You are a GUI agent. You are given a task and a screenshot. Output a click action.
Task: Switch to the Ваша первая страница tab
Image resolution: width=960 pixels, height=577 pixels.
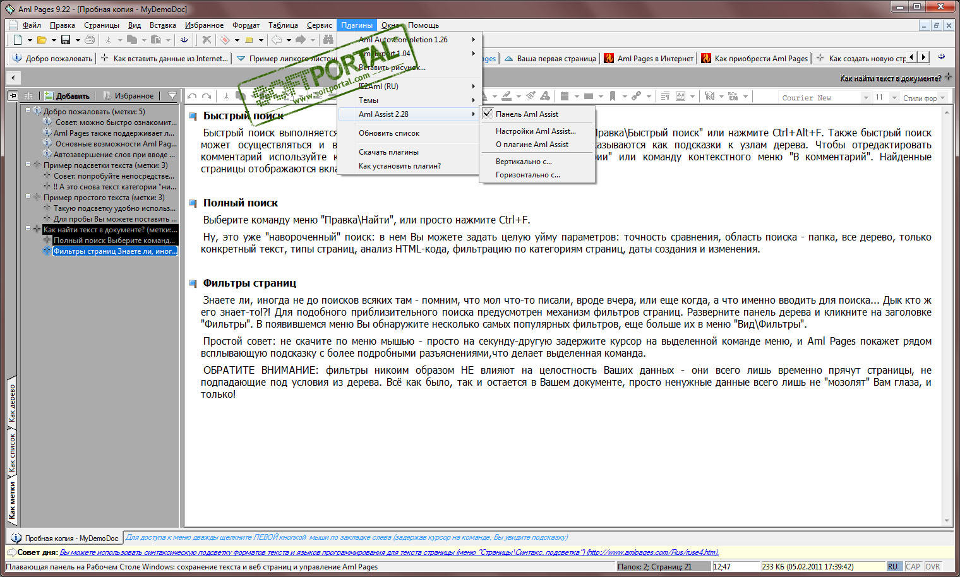tap(549, 59)
